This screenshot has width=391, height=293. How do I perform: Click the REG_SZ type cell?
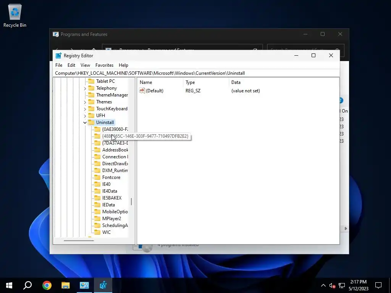[193, 91]
